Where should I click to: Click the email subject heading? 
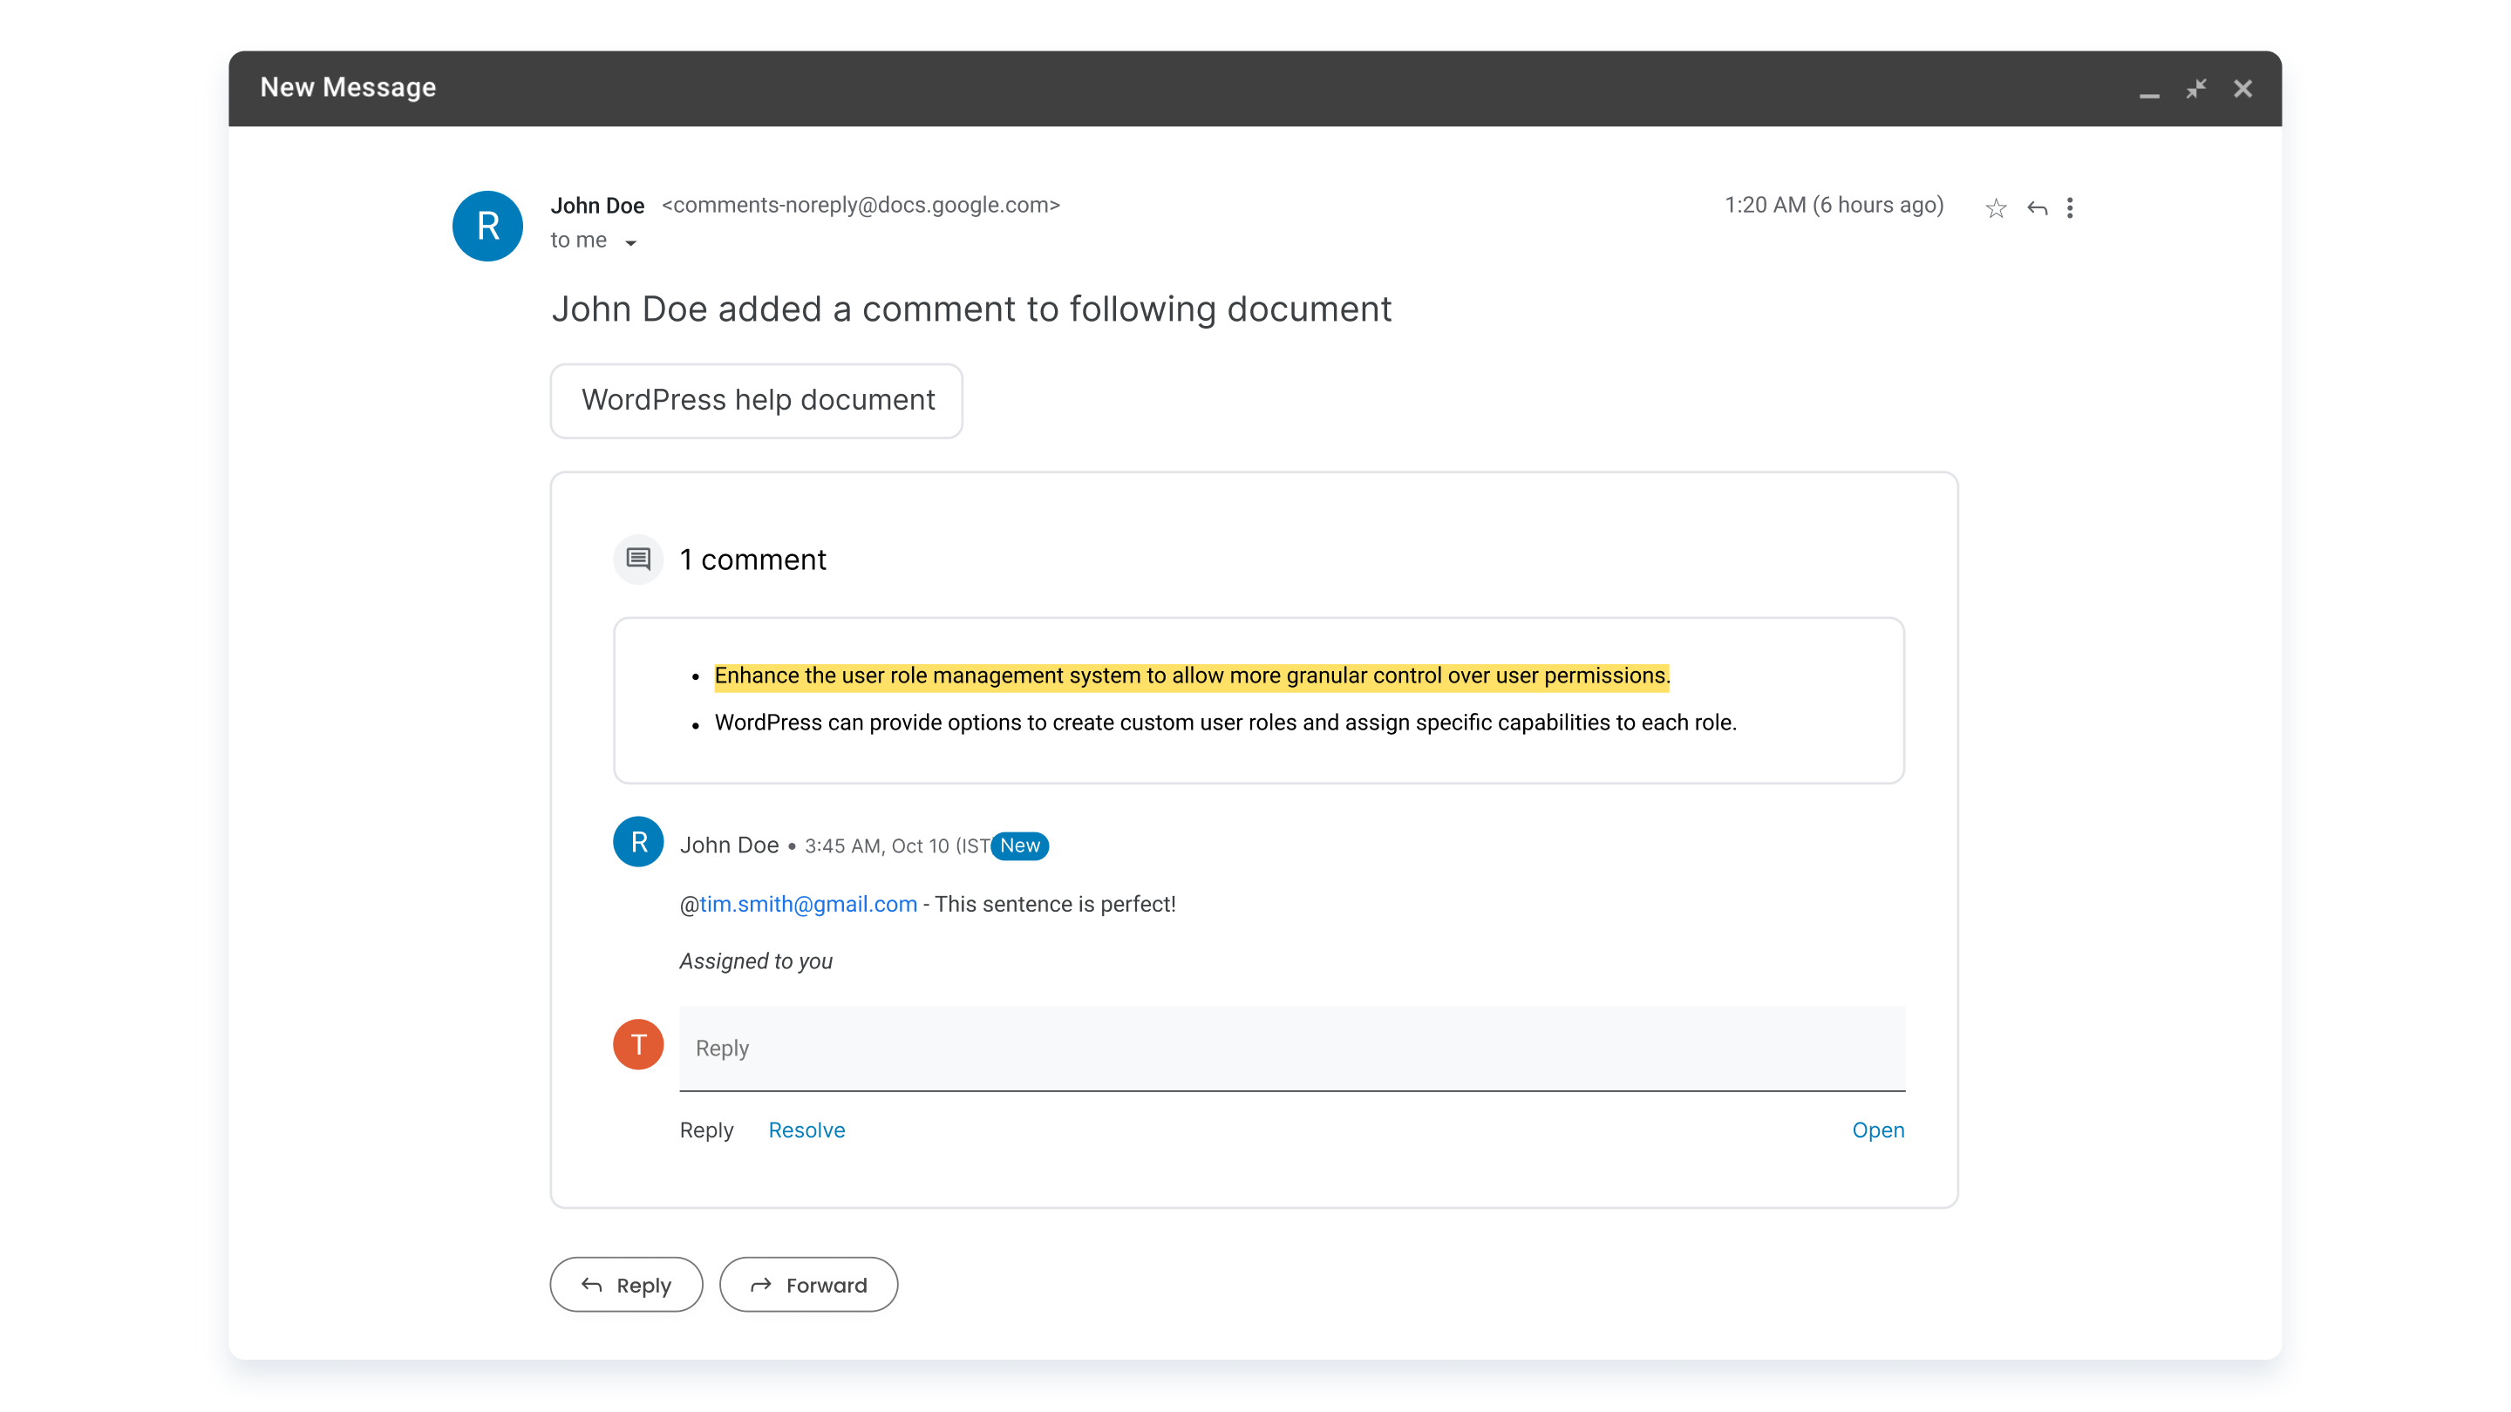pos(971,309)
